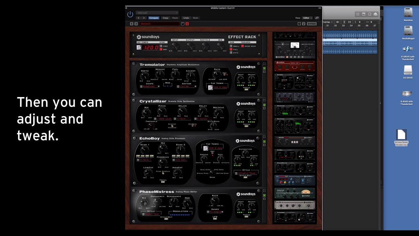419x236 pixels.
Task: Click the Effect Rack Mix knob
Action: click(220, 46)
